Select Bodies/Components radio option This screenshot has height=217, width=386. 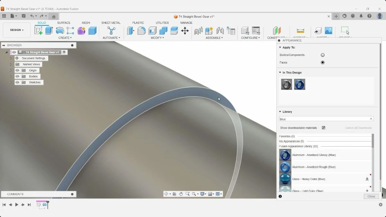(x=323, y=55)
